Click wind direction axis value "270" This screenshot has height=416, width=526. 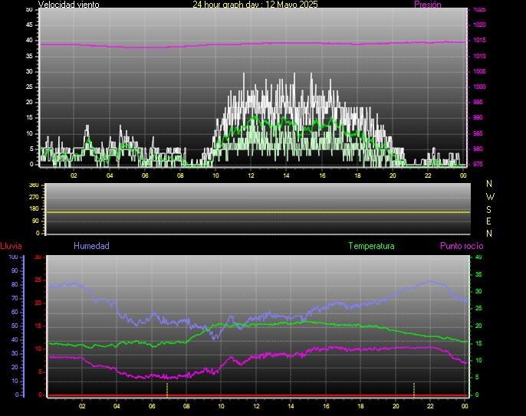click(34, 197)
